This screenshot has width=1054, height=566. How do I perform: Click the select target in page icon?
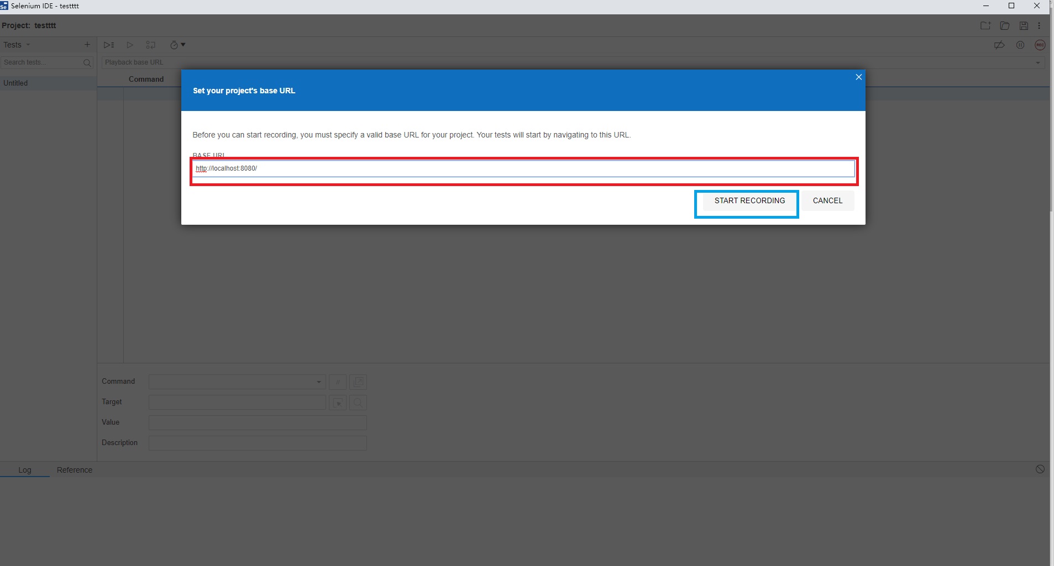point(338,403)
